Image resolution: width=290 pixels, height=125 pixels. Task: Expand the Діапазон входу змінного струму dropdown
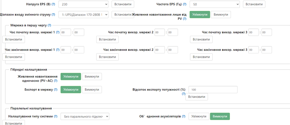(x=83, y=14)
